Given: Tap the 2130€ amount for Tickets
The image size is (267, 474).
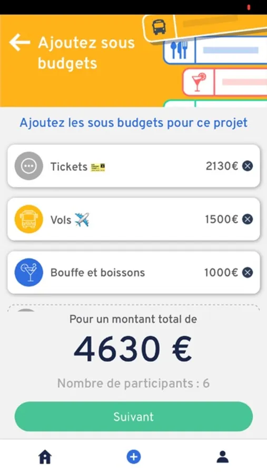Looking at the screenshot, I should pos(222,166).
